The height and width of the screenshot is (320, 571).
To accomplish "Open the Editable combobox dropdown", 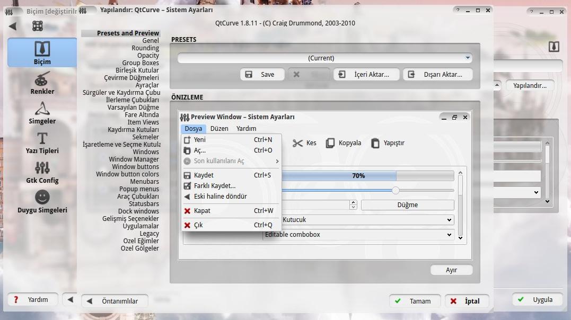I will [358, 235].
